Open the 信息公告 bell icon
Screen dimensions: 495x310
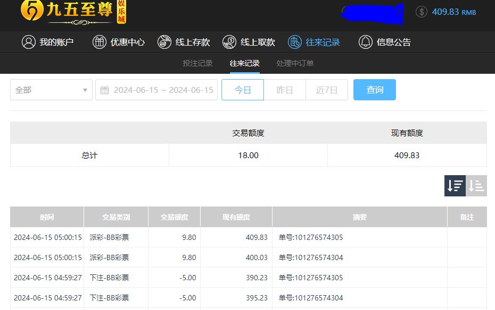[366, 42]
